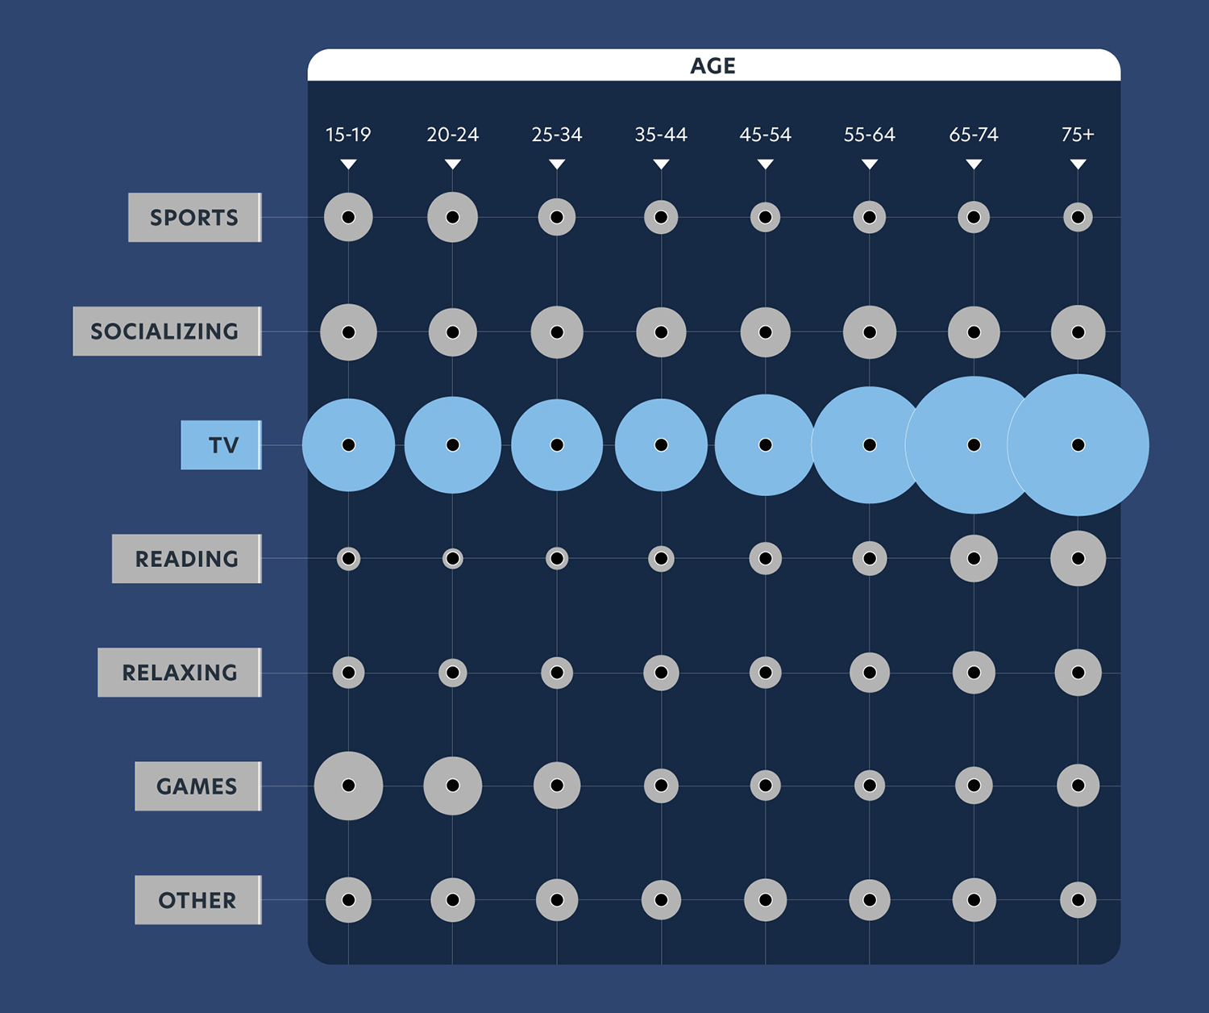Select the SPORTS category label
This screenshot has height=1013, width=1209.
point(194,218)
